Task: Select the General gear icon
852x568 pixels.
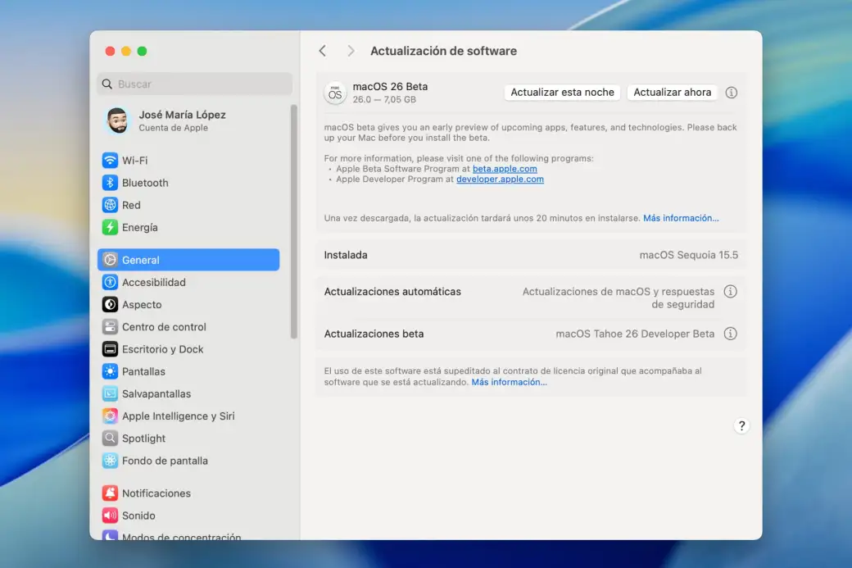Action: pyautogui.click(x=110, y=260)
